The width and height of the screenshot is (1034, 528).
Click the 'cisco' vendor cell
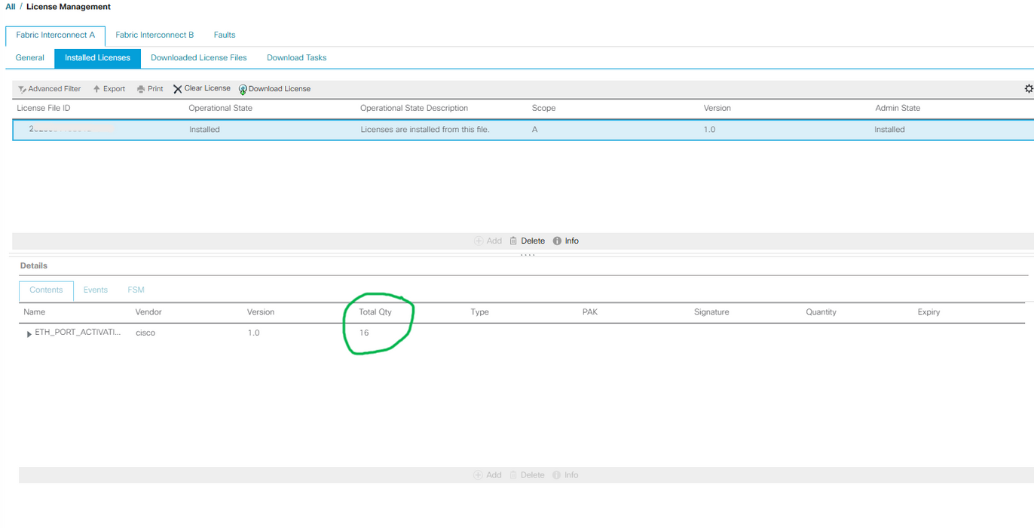click(x=145, y=333)
